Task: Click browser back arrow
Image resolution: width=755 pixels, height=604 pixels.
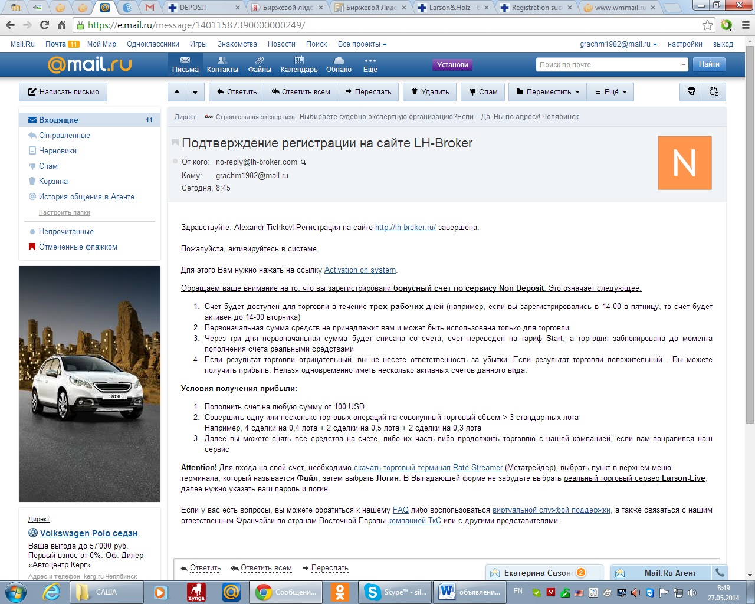Action: pyautogui.click(x=10, y=25)
